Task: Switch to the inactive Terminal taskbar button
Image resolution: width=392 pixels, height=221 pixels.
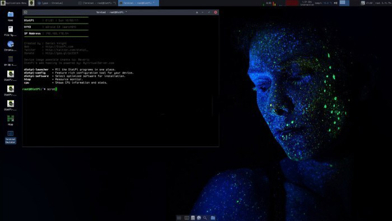Action: click(x=97, y=3)
